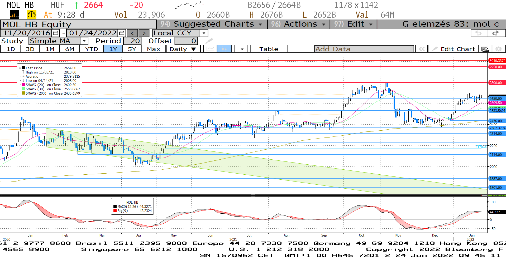Expand the Actions menu

coord(298,24)
